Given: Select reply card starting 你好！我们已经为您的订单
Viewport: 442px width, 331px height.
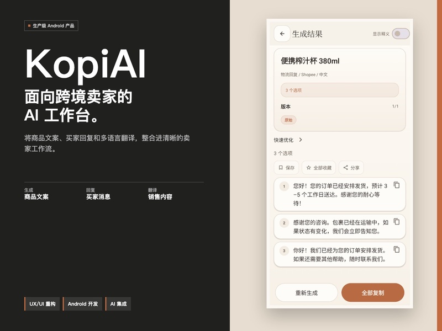Looking at the screenshot, I should click(340, 254).
